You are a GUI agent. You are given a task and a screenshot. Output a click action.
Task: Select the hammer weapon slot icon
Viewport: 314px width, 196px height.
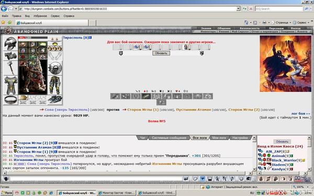click(10, 68)
